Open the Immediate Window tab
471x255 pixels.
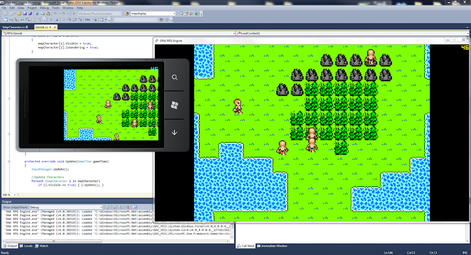click(272, 246)
